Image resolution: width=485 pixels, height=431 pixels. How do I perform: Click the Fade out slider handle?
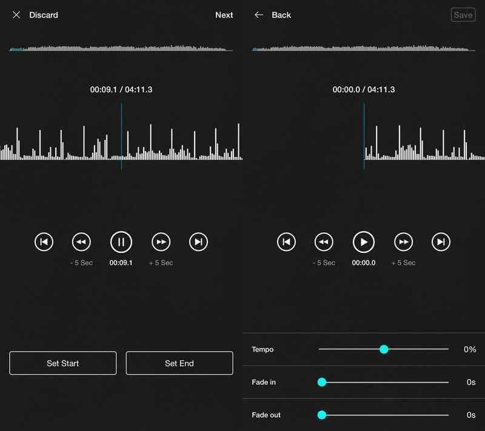322,415
